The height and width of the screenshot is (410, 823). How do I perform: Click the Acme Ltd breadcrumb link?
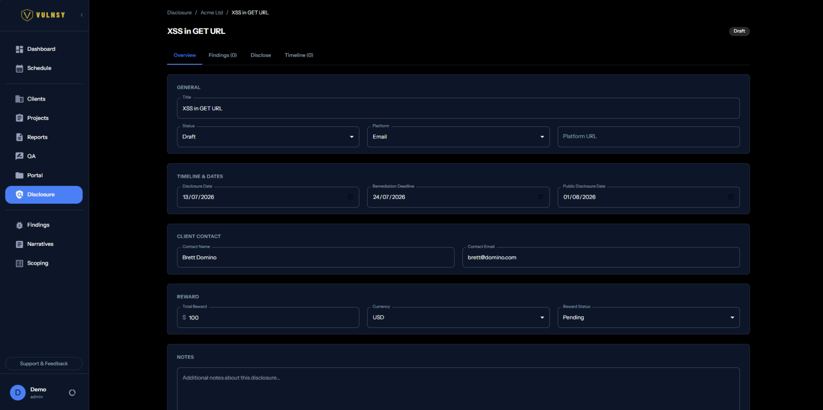(x=212, y=12)
